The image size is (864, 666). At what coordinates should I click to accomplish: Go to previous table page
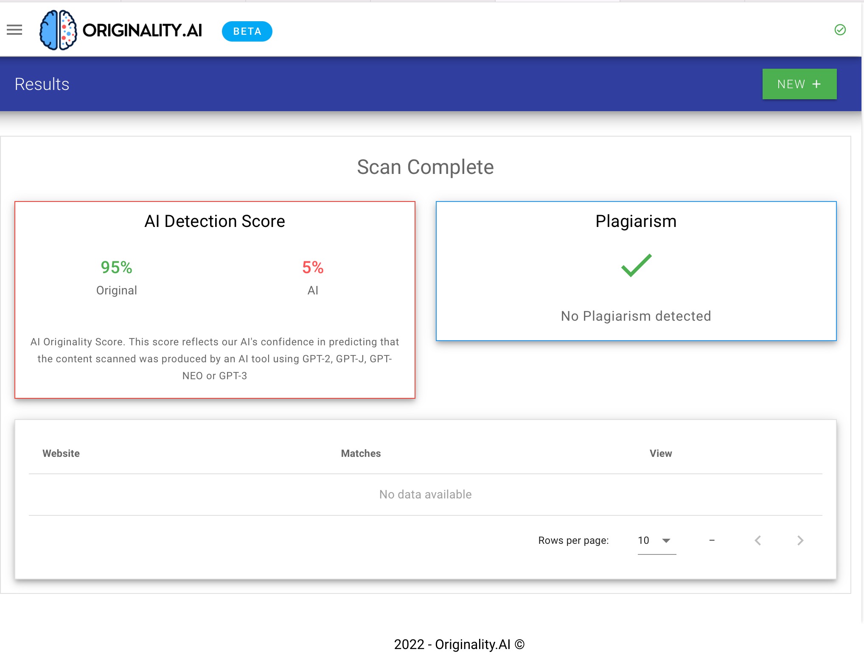pyautogui.click(x=758, y=540)
